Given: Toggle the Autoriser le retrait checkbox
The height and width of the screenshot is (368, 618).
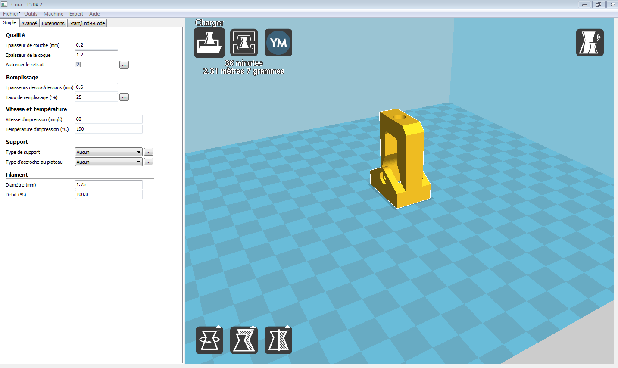Looking at the screenshot, I should [78, 65].
